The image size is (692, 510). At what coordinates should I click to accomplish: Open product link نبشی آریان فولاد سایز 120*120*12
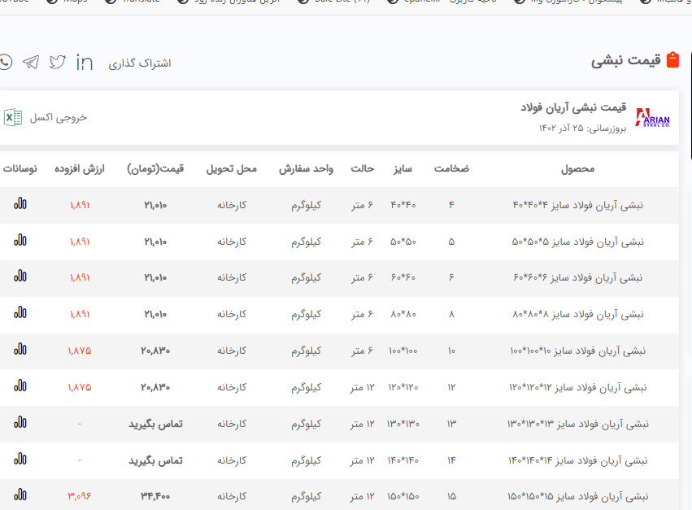(x=578, y=386)
